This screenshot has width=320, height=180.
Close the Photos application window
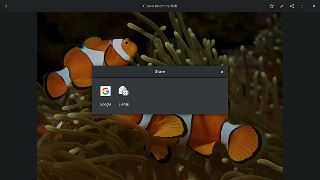click(314, 6)
